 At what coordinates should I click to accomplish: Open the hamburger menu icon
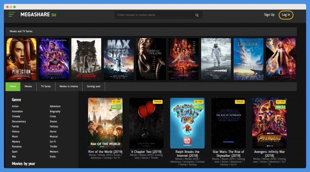[x=12, y=14]
